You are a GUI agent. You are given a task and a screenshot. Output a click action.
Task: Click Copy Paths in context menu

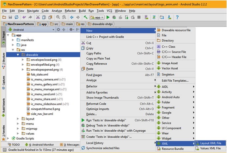tap(118, 53)
